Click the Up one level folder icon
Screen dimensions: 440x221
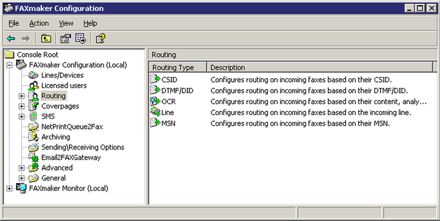point(46,38)
